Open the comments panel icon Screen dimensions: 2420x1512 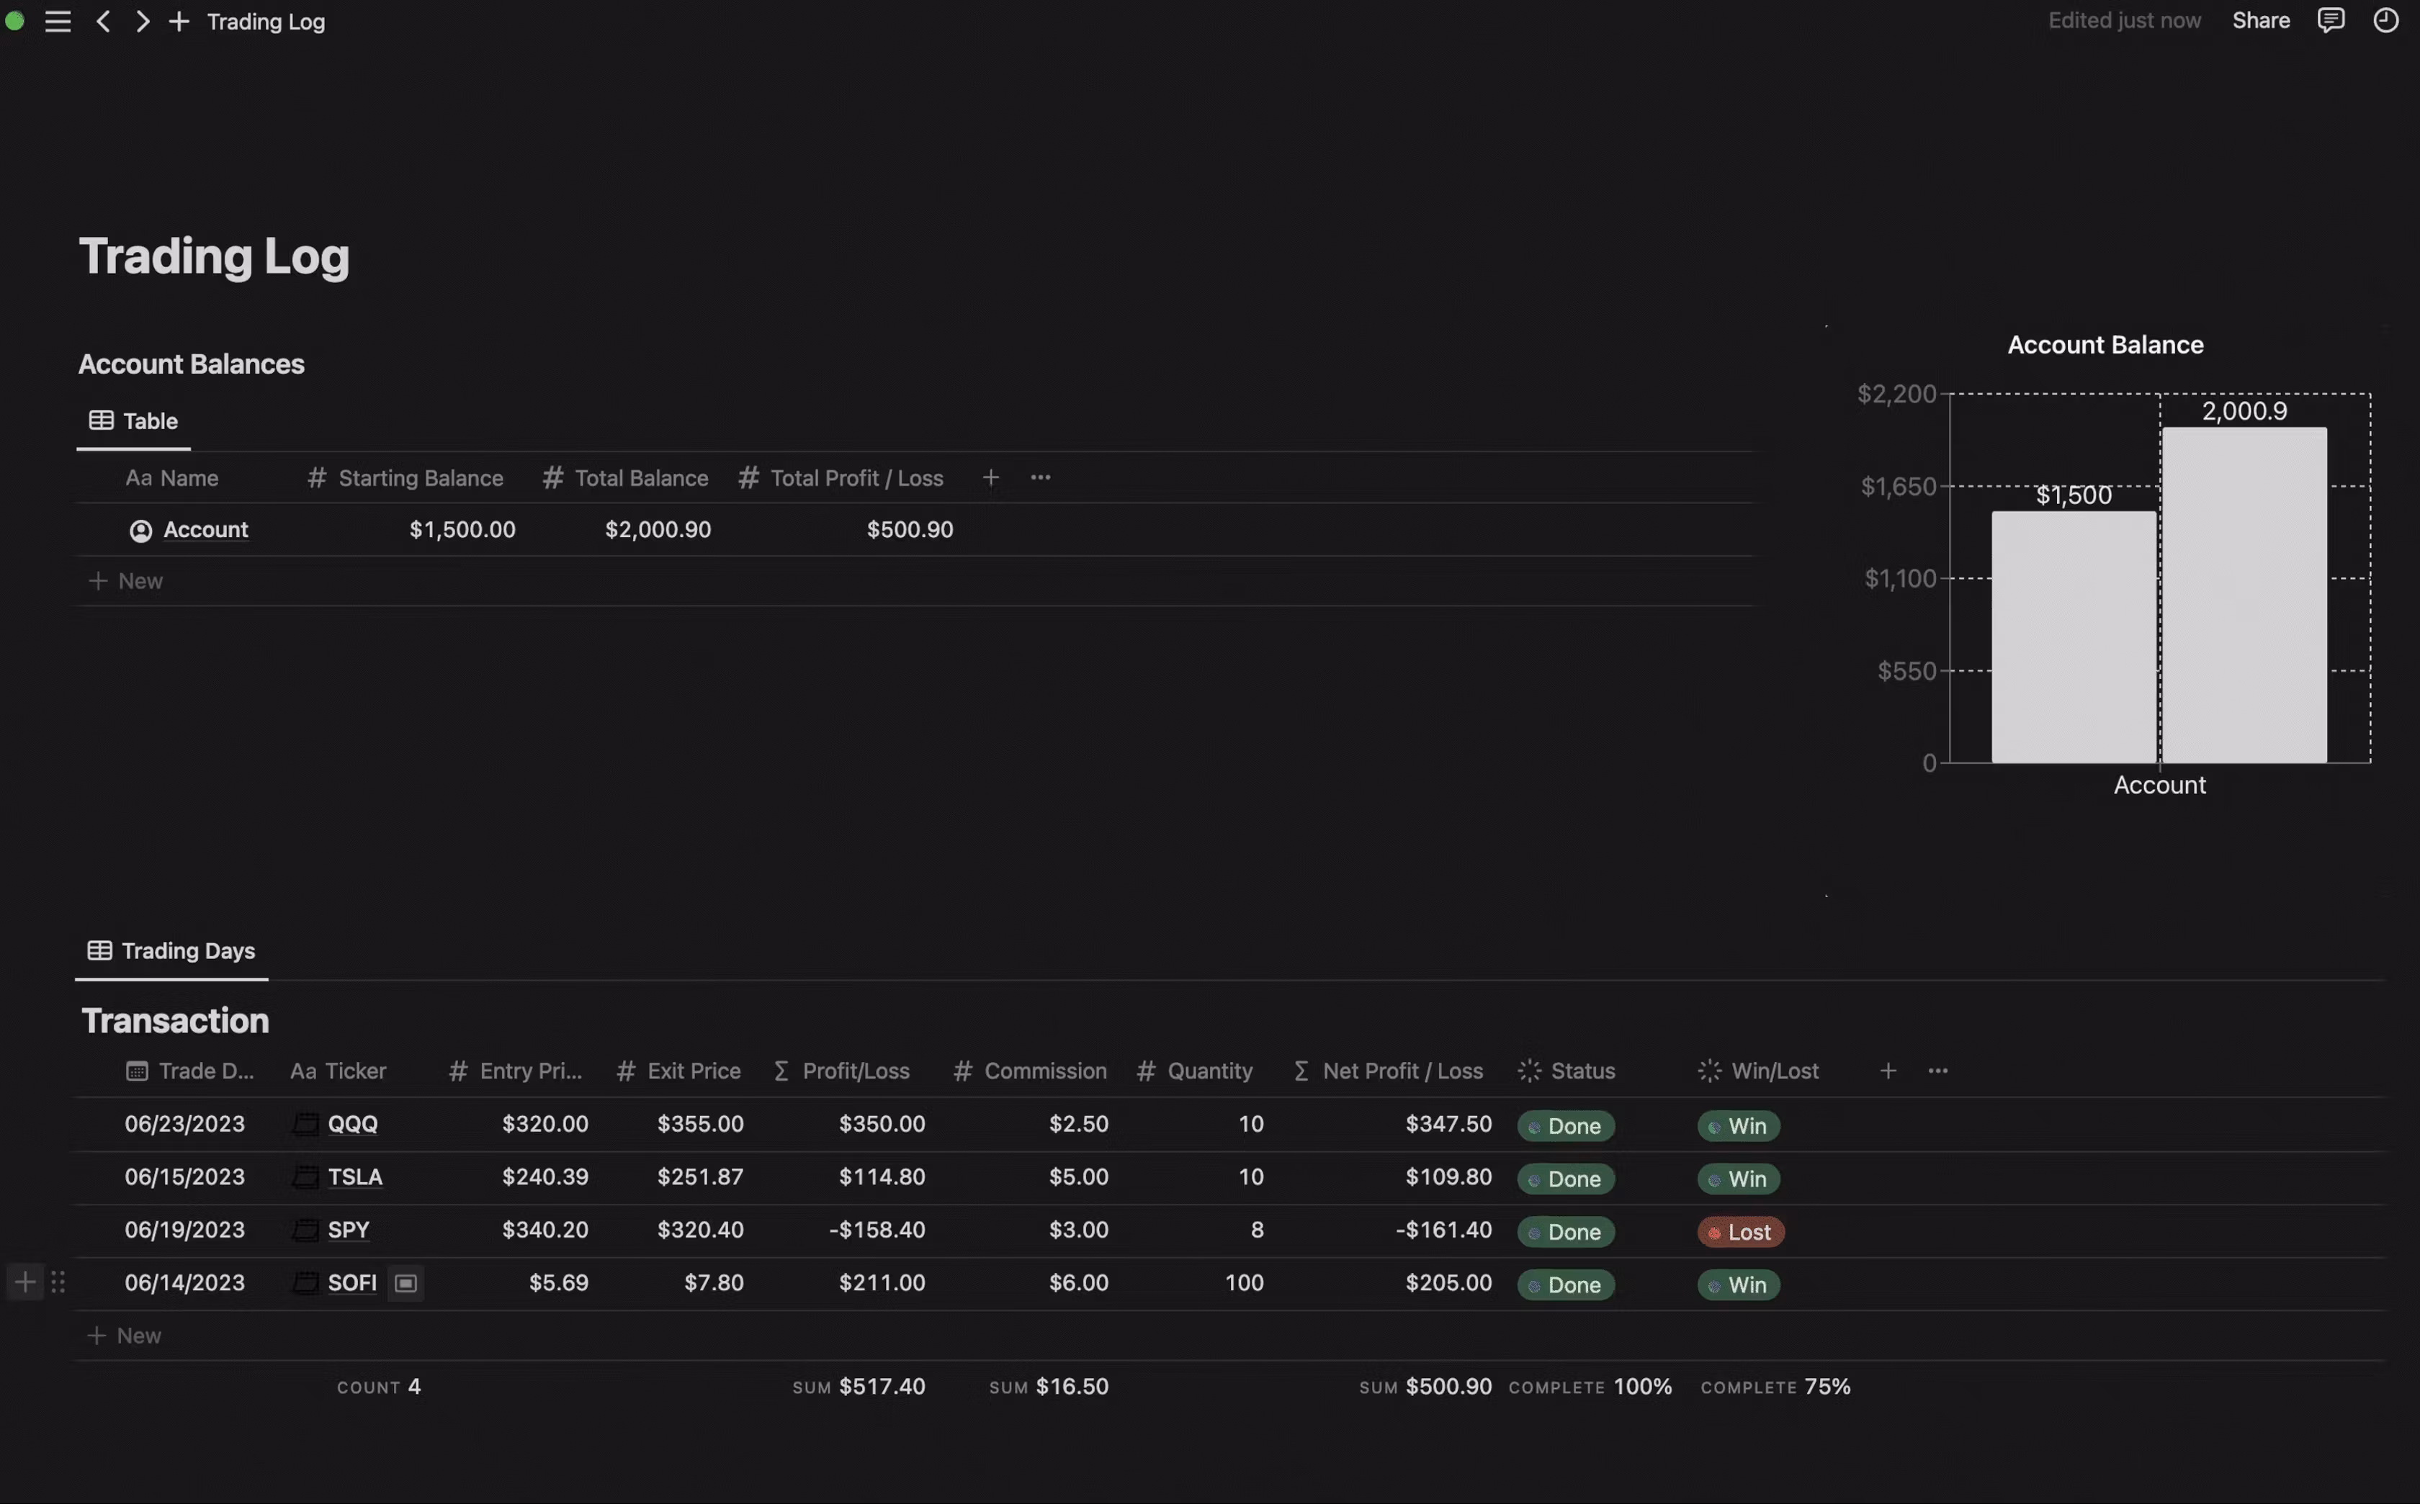[2330, 21]
